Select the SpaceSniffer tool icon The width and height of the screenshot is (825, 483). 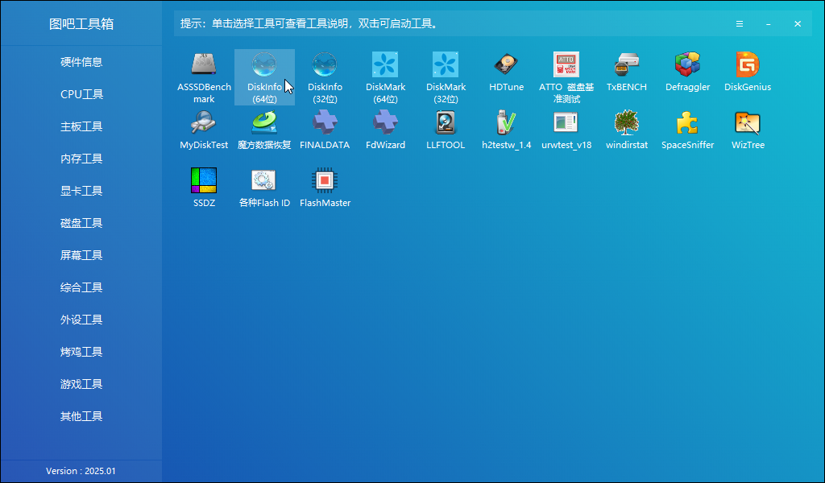[x=688, y=122]
